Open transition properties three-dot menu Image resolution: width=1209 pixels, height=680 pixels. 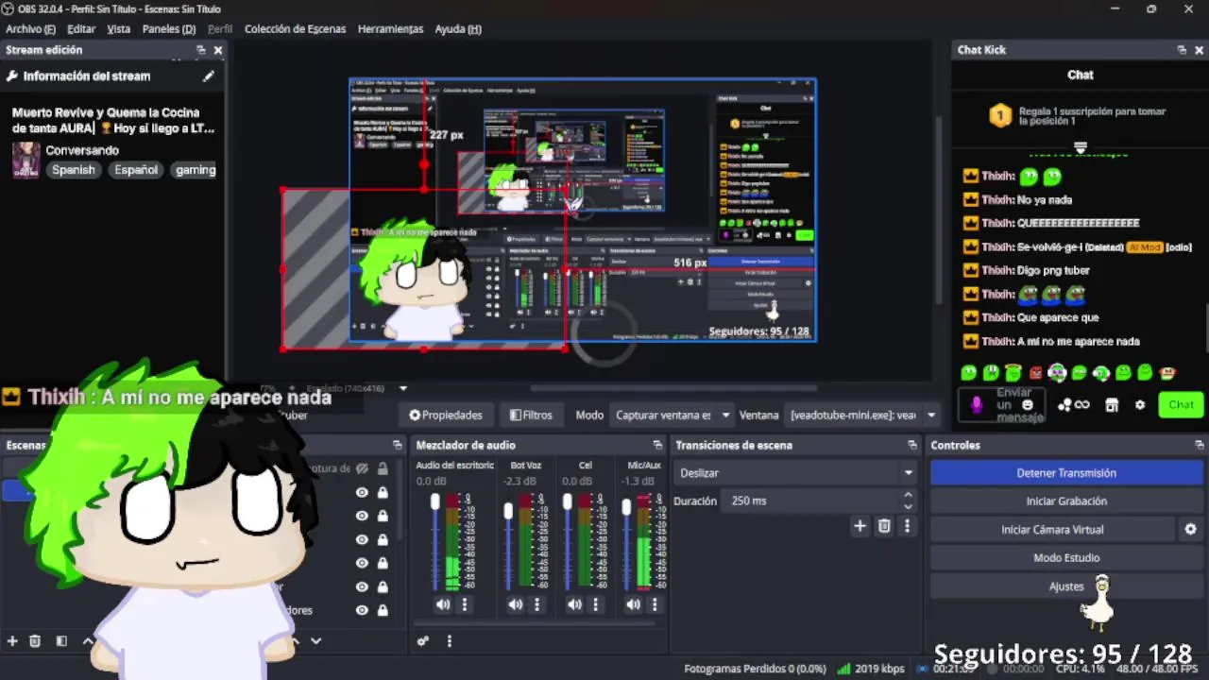pyautogui.click(x=907, y=526)
